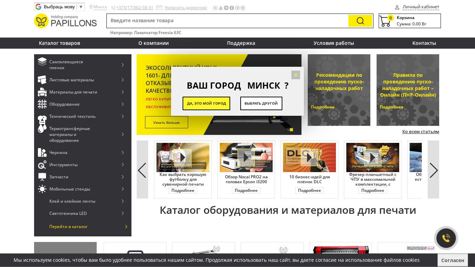Click the user profile icon near Личный кабинет
This screenshot has width=475, height=267.
click(x=397, y=7)
